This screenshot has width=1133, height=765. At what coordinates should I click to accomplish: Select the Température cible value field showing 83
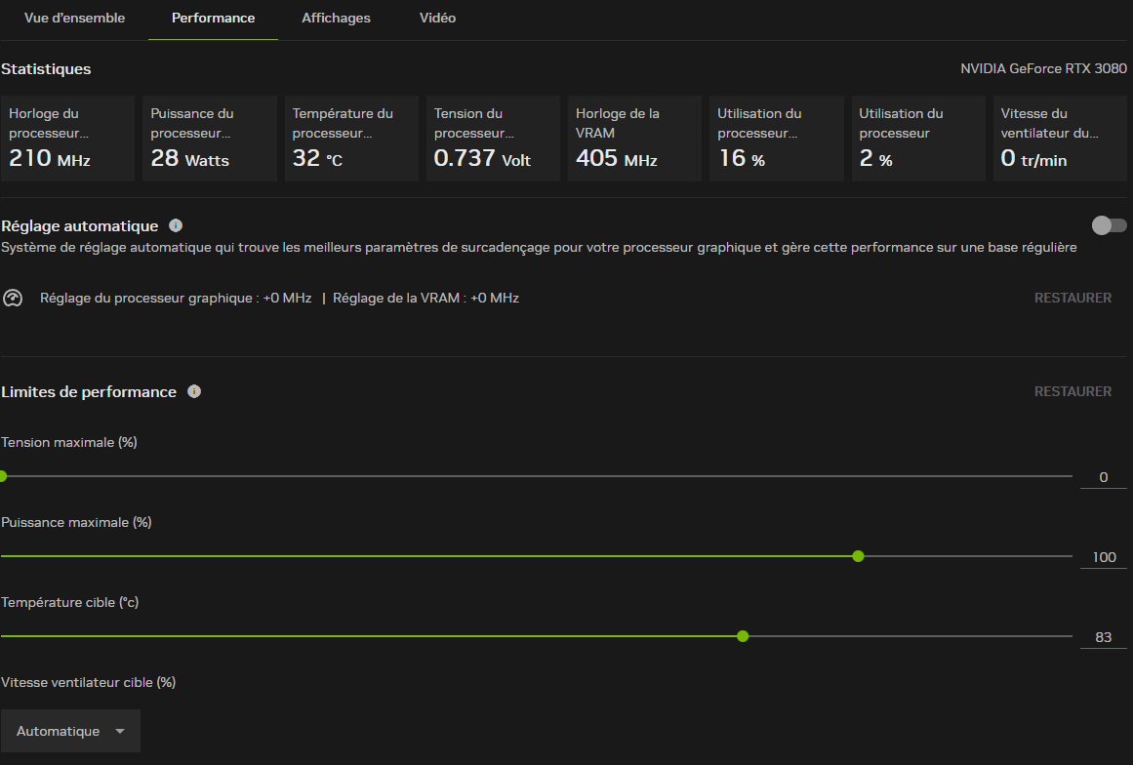click(x=1103, y=637)
